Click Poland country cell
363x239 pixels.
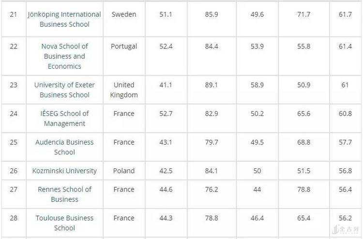[124, 171]
